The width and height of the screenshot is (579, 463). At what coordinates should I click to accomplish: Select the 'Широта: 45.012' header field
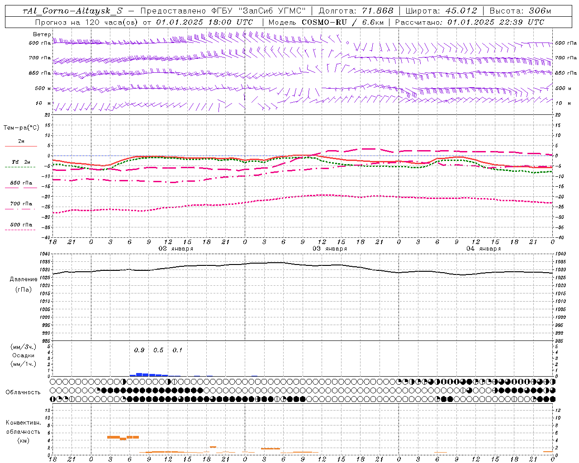441,11
